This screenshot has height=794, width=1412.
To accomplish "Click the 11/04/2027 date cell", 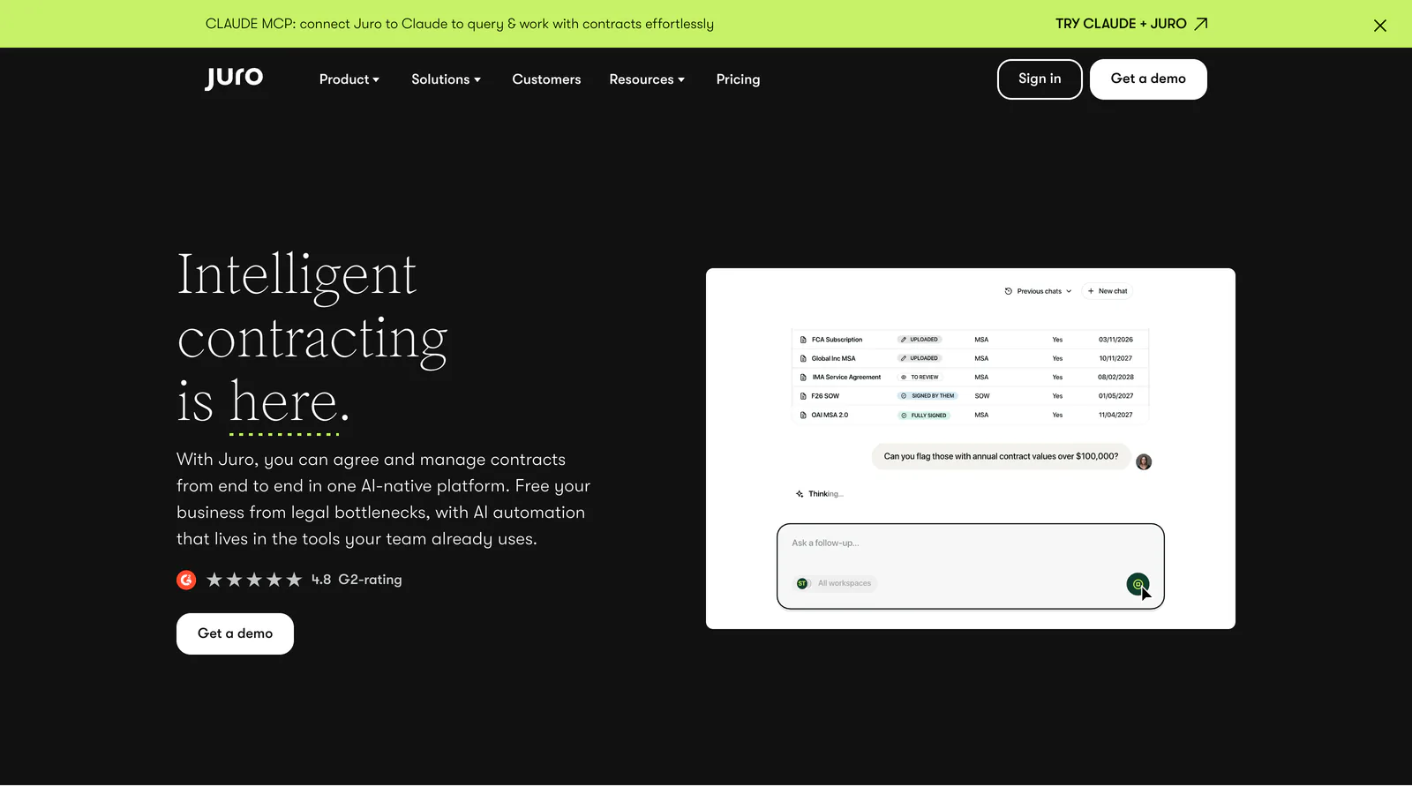I will (x=1115, y=415).
